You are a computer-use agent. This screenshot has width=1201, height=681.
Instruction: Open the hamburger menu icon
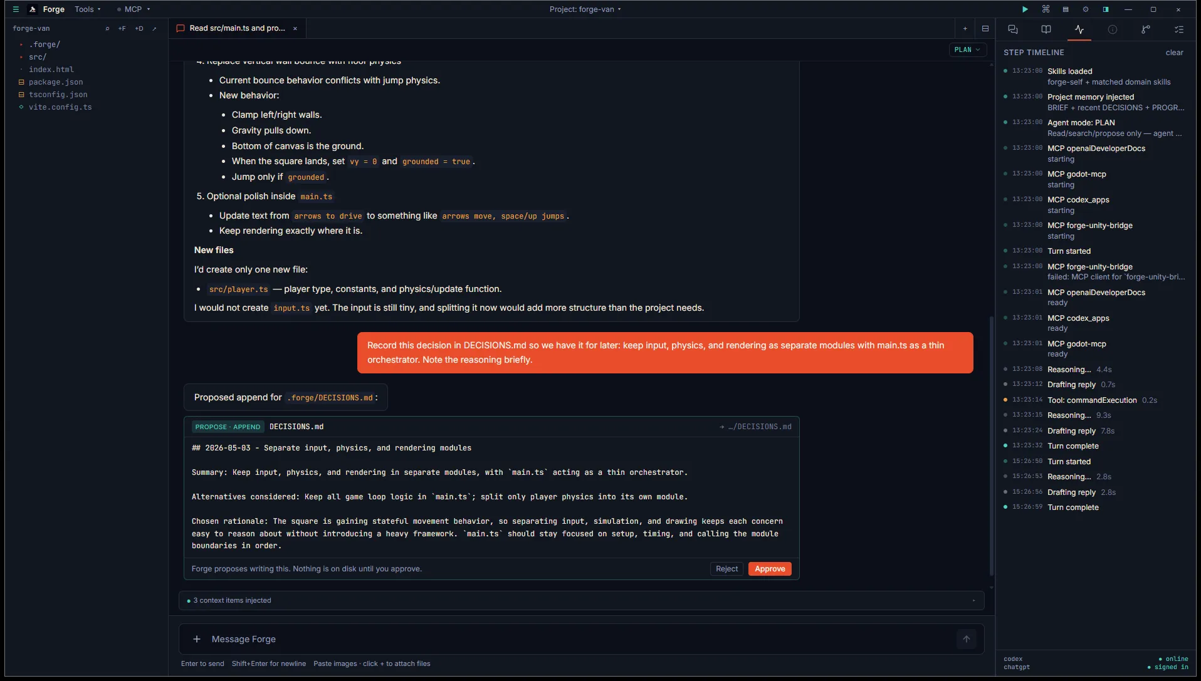click(x=16, y=9)
